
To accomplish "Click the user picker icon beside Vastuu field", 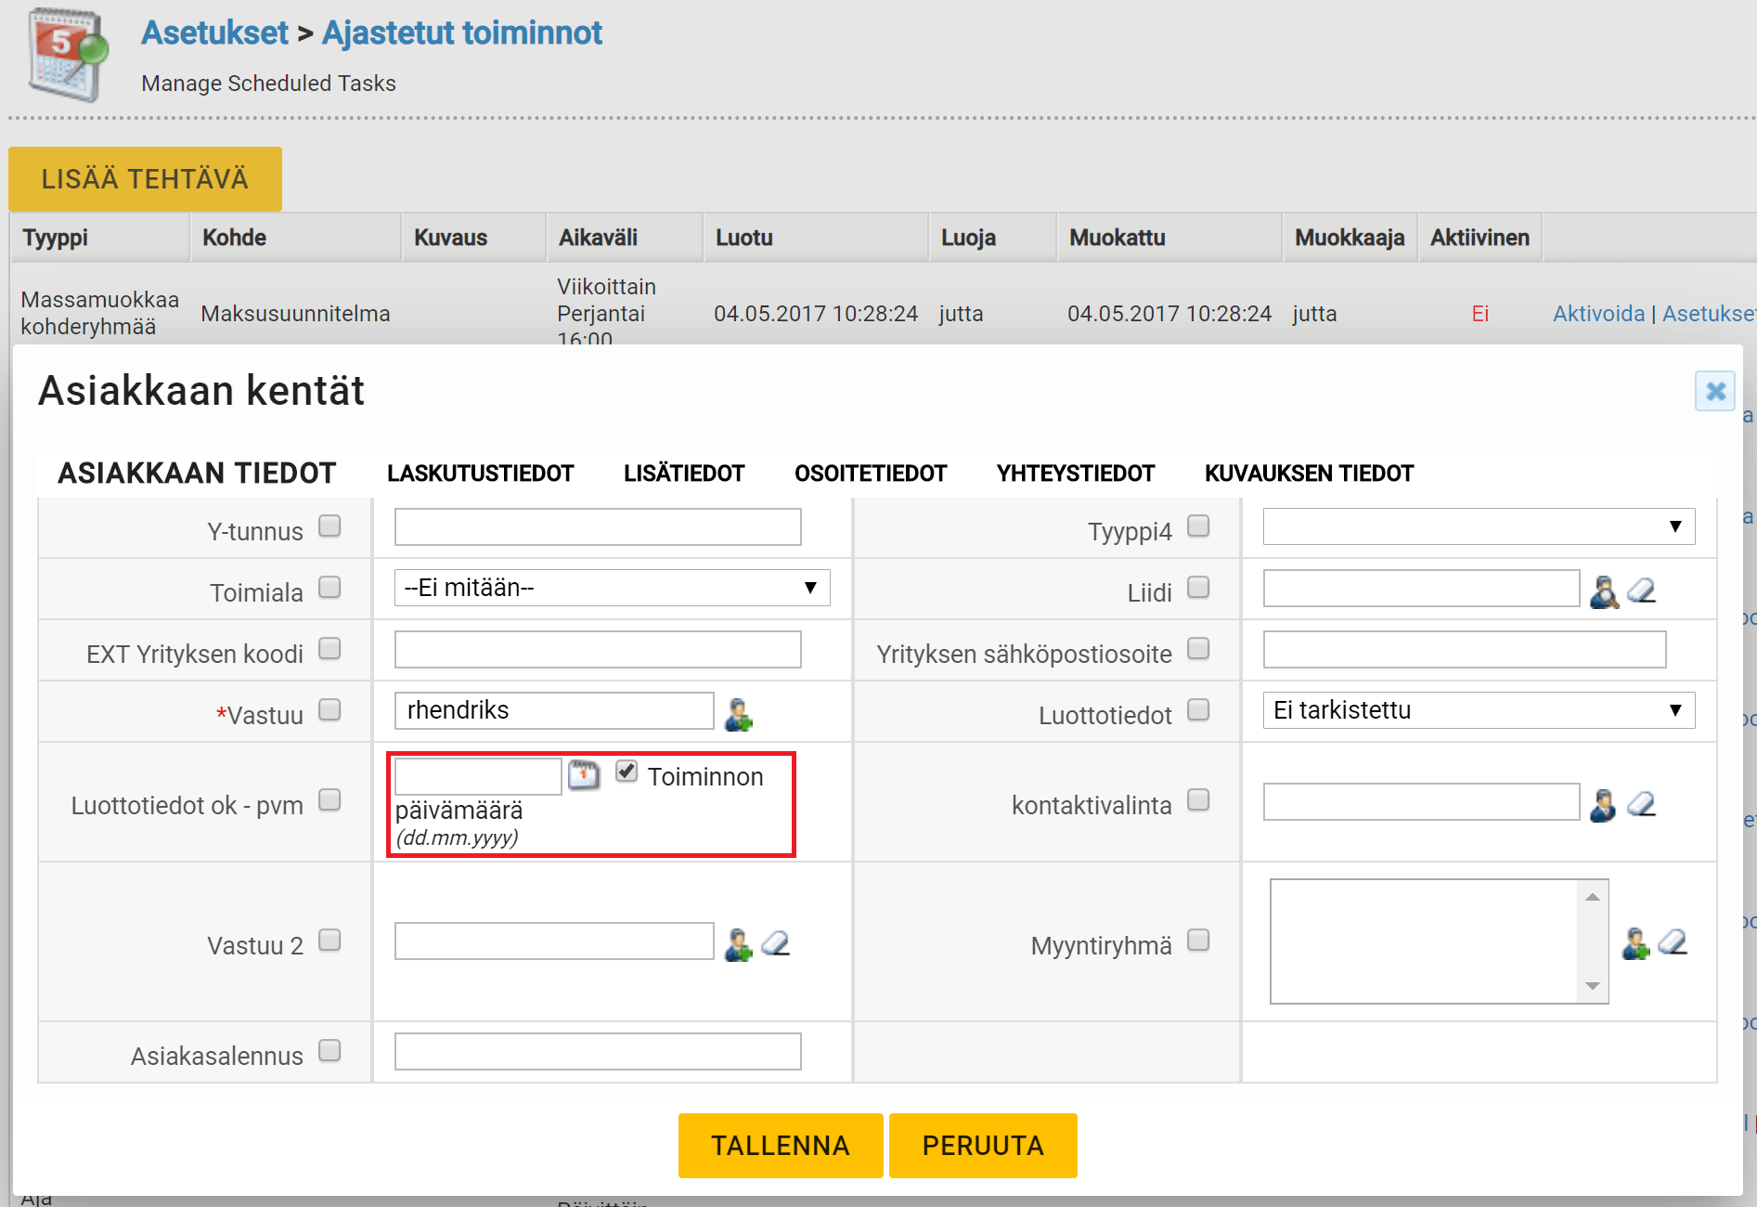I will point(738,714).
